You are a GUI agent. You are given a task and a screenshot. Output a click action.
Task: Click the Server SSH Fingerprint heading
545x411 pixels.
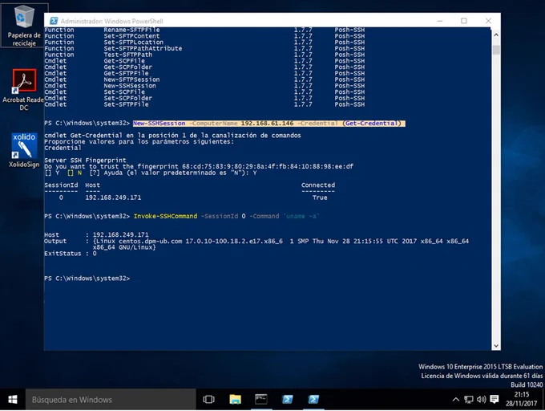(85, 161)
